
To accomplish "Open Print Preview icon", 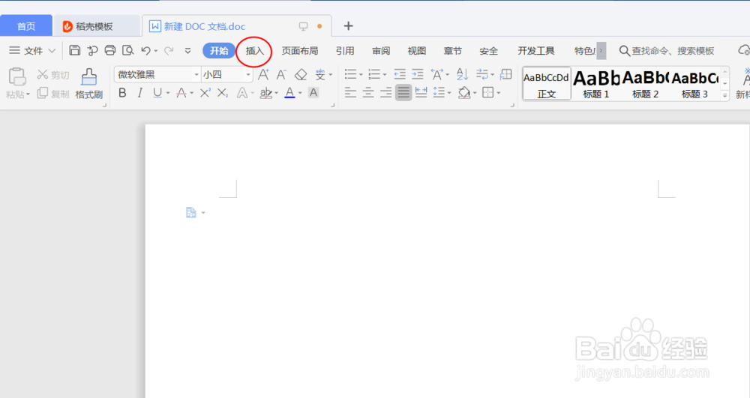I will point(127,50).
